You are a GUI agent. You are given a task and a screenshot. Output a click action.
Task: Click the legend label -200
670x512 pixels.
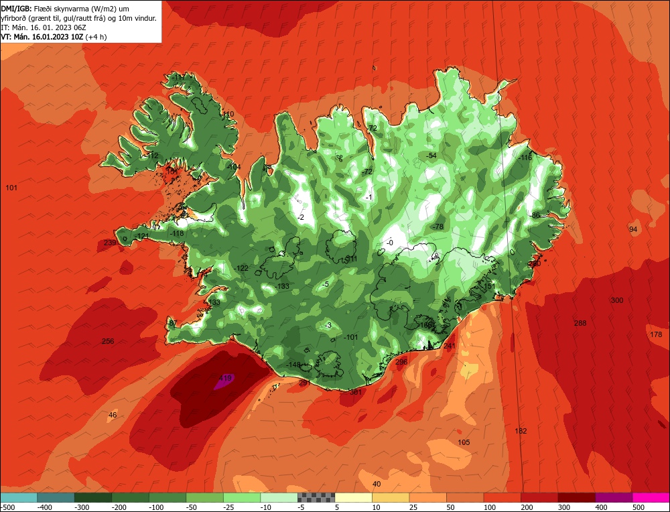click(x=119, y=507)
